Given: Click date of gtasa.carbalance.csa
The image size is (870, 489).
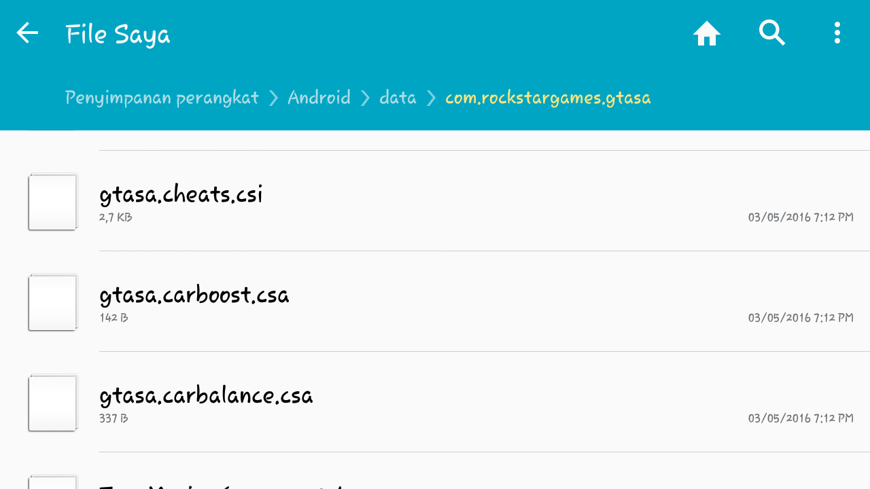Looking at the screenshot, I should pos(801,418).
